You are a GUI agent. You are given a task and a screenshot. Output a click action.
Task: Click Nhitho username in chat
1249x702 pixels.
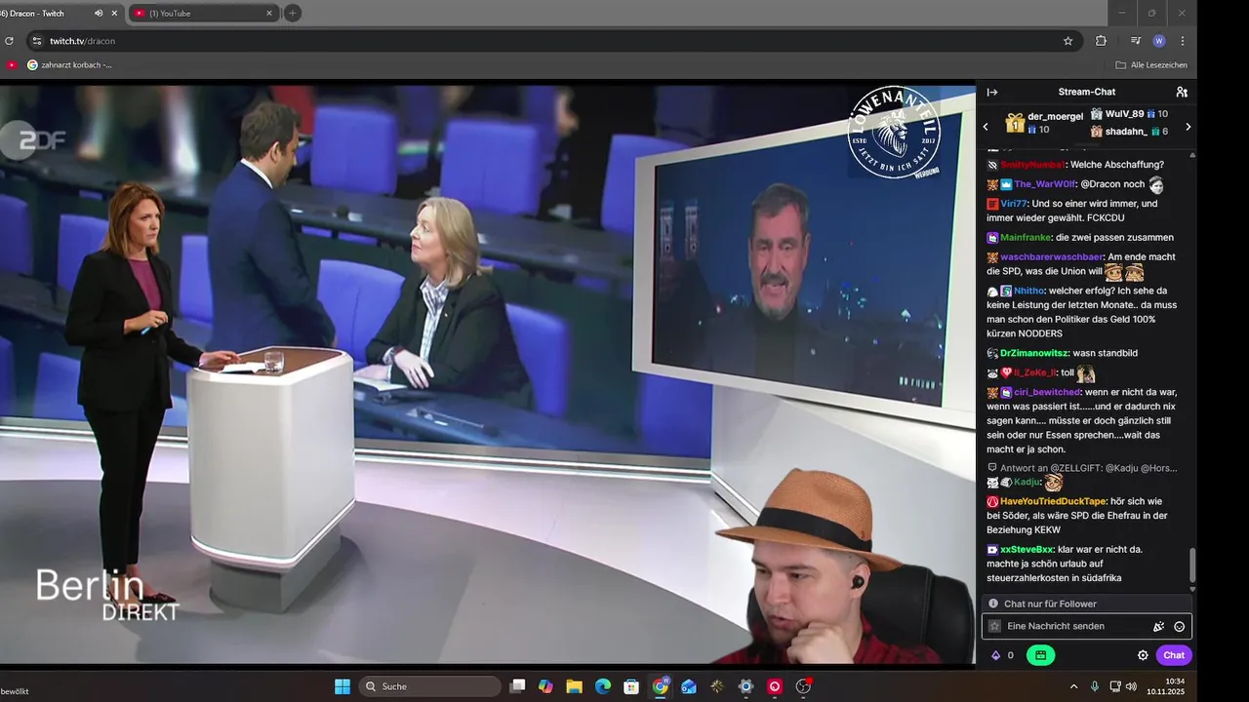tap(1028, 291)
